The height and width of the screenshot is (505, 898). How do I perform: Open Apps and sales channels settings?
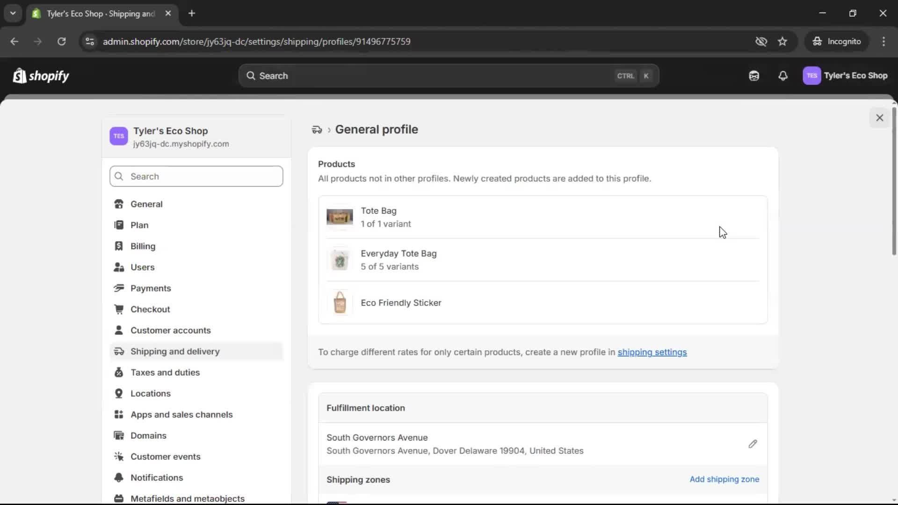point(182,414)
